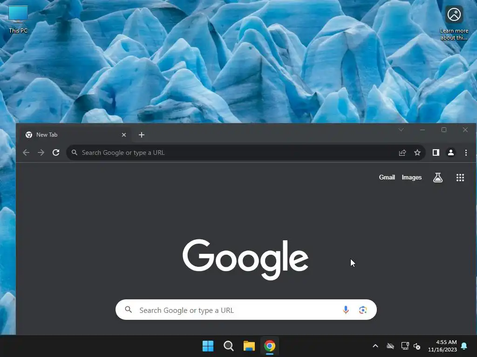Open Gmail link
477x357 pixels.
pyautogui.click(x=387, y=177)
